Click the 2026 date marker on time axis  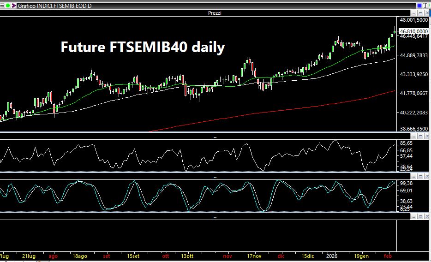(332, 256)
